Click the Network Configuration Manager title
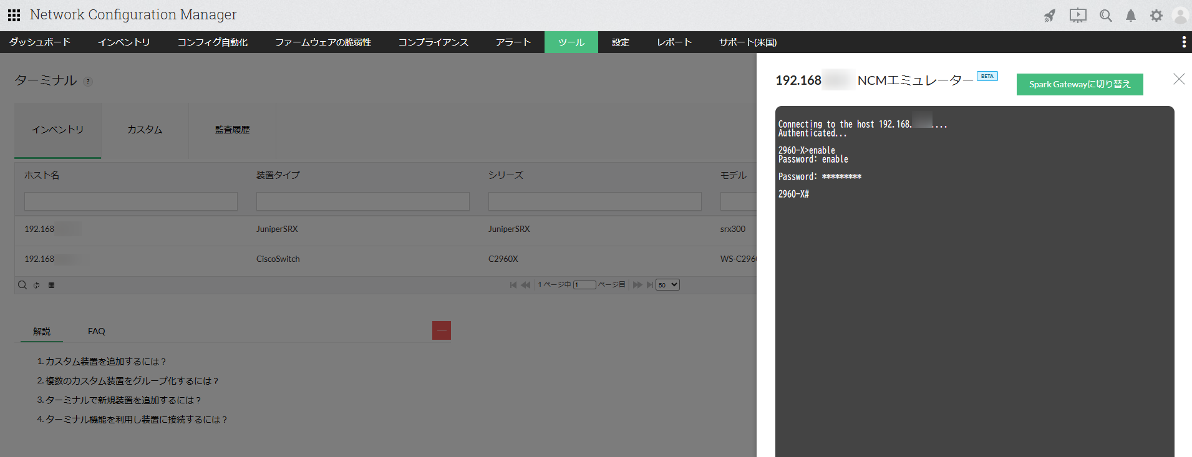This screenshot has width=1192, height=457. pyautogui.click(x=133, y=14)
